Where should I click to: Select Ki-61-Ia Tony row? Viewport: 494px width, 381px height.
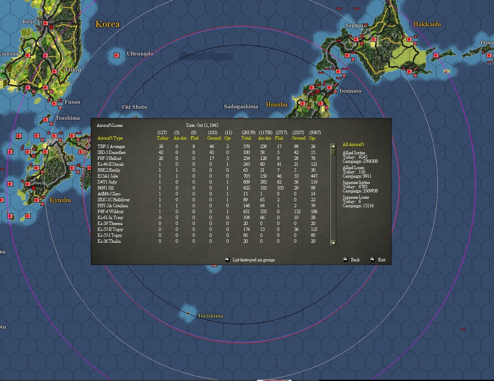click(x=208, y=217)
